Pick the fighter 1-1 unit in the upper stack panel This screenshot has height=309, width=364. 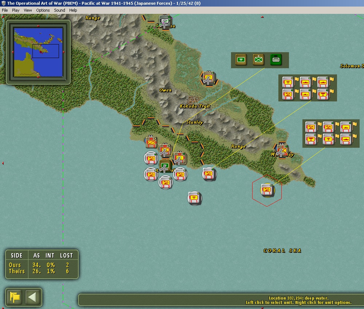pyautogui.click(x=288, y=82)
